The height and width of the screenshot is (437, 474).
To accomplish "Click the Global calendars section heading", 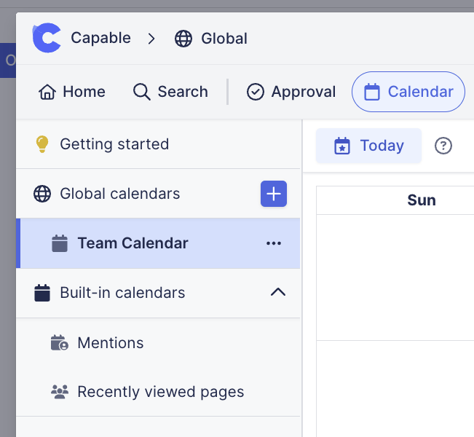I will [119, 194].
